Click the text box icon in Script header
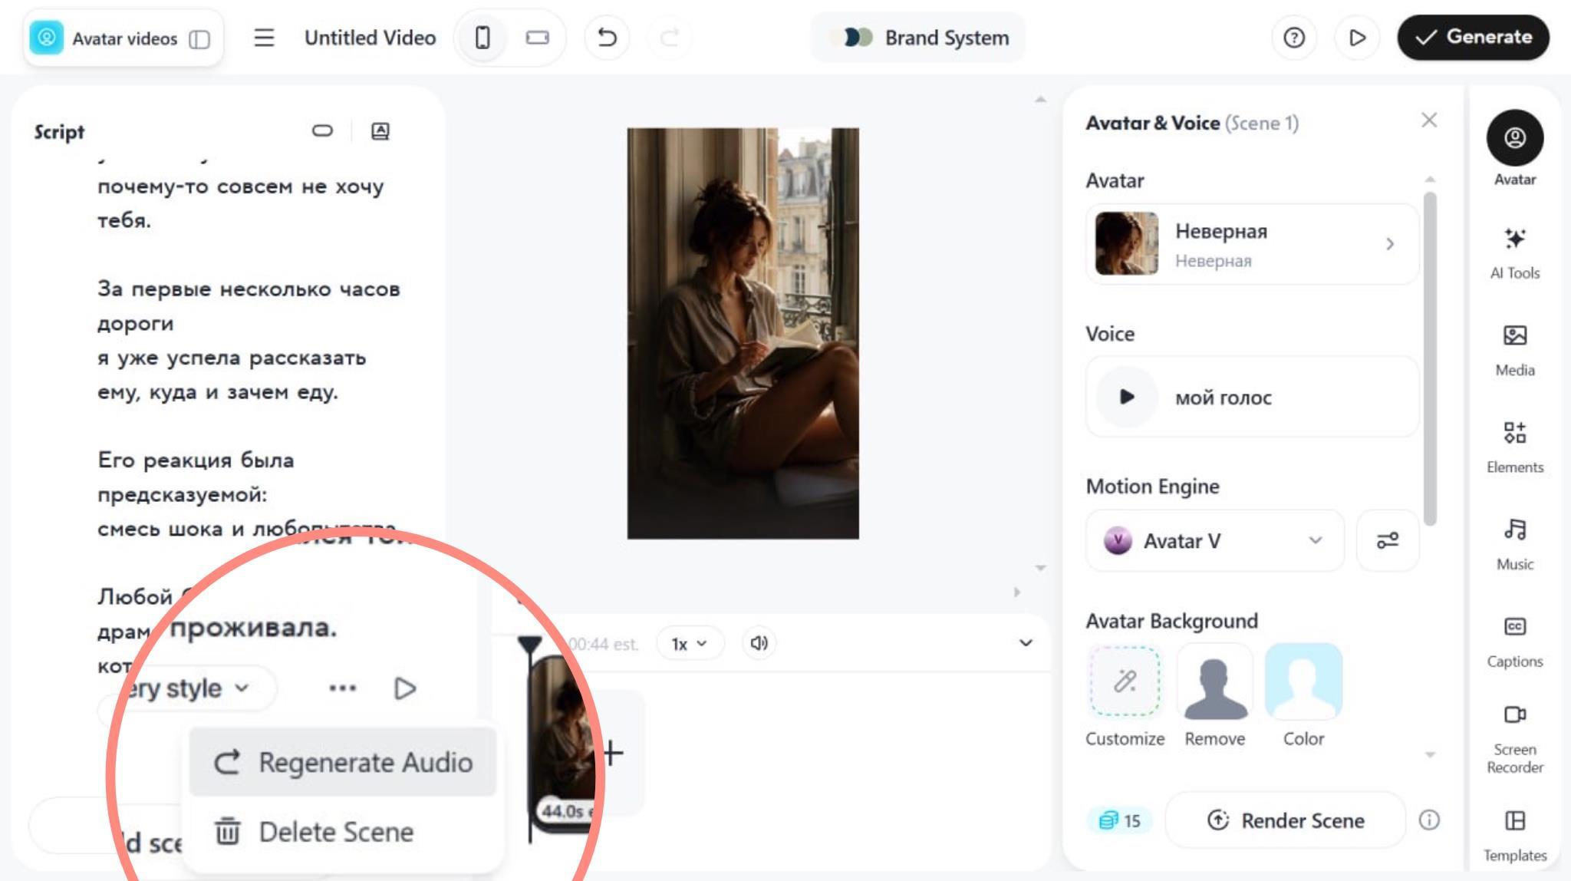Viewport: 1571px width, 881px height. [x=380, y=131]
